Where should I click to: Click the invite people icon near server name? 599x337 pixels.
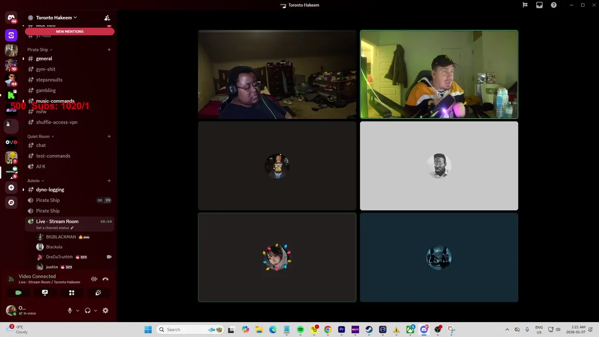[107, 18]
